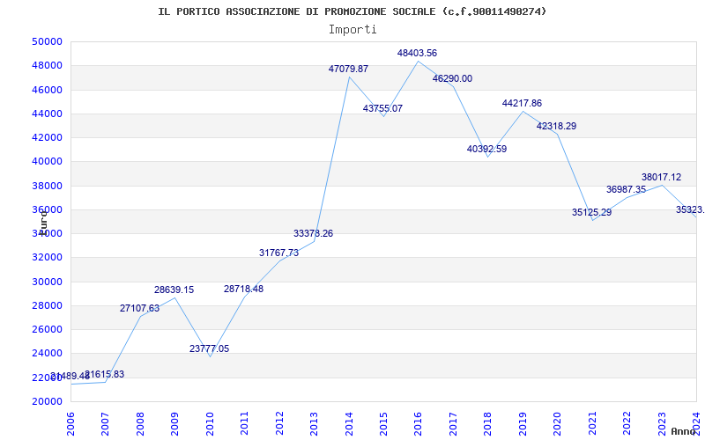Click data label 47079.87 for 2014
Screen dimensions: 705x440
[x=348, y=70]
